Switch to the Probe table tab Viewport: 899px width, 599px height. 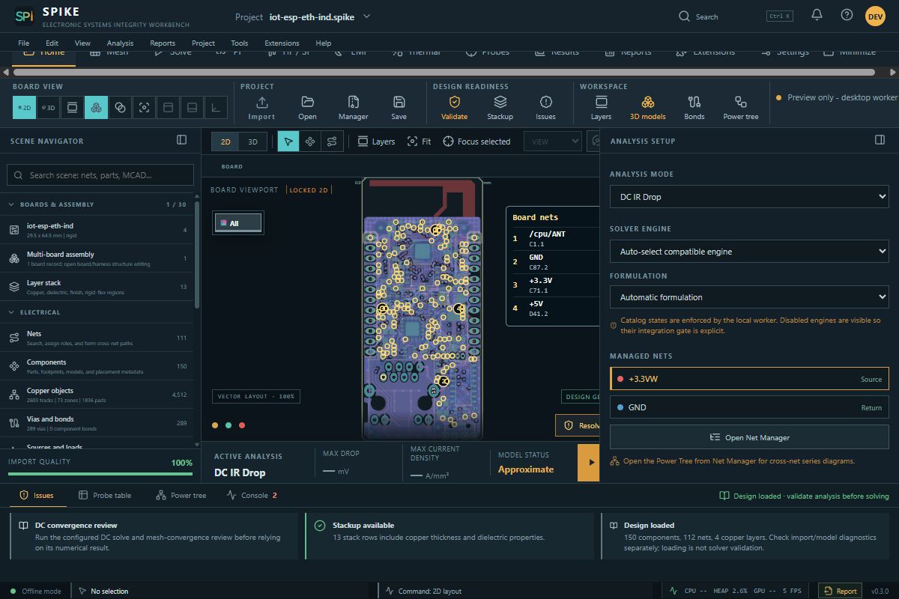pyautogui.click(x=105, y=495)
